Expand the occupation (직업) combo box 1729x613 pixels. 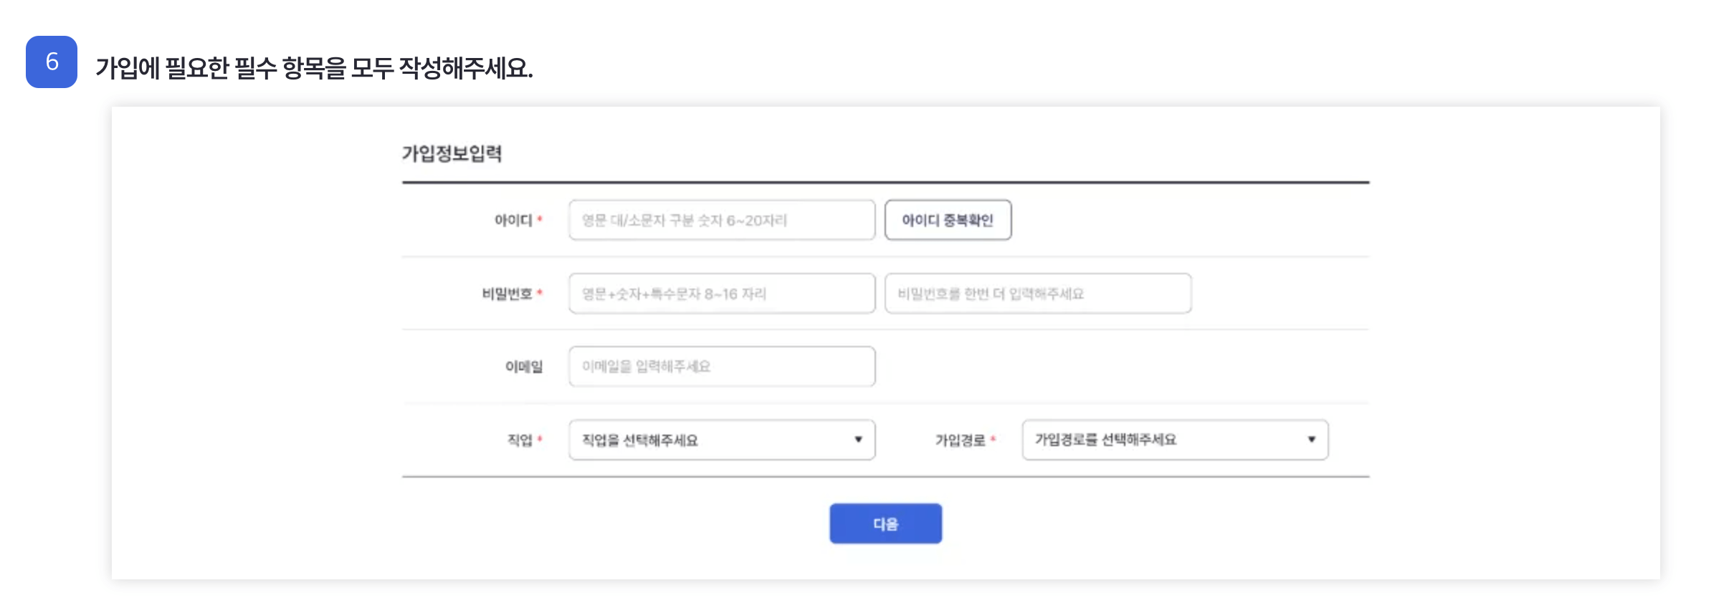click(720, 440)
